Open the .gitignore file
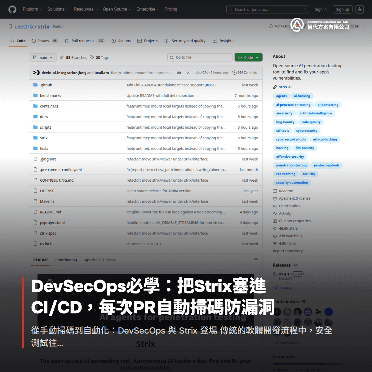Image resolution: width=372 pixels, height=372 pixels. (48, 159)
